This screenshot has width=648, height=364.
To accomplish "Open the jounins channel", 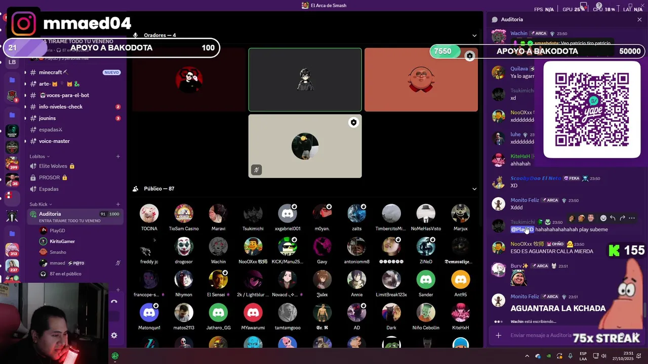I will [75, 118].
